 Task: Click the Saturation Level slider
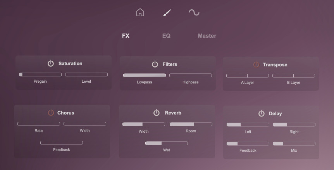tap(86, 75)
